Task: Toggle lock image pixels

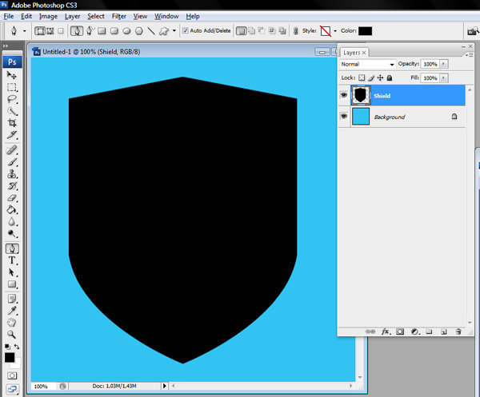Action: 371,78
